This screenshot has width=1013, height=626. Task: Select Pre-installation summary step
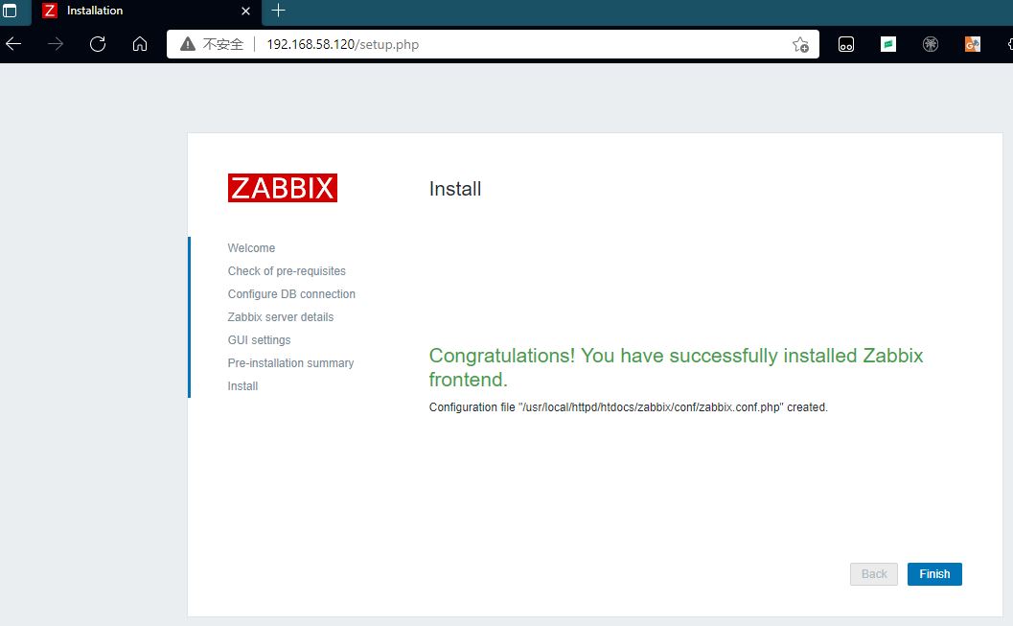290,363
